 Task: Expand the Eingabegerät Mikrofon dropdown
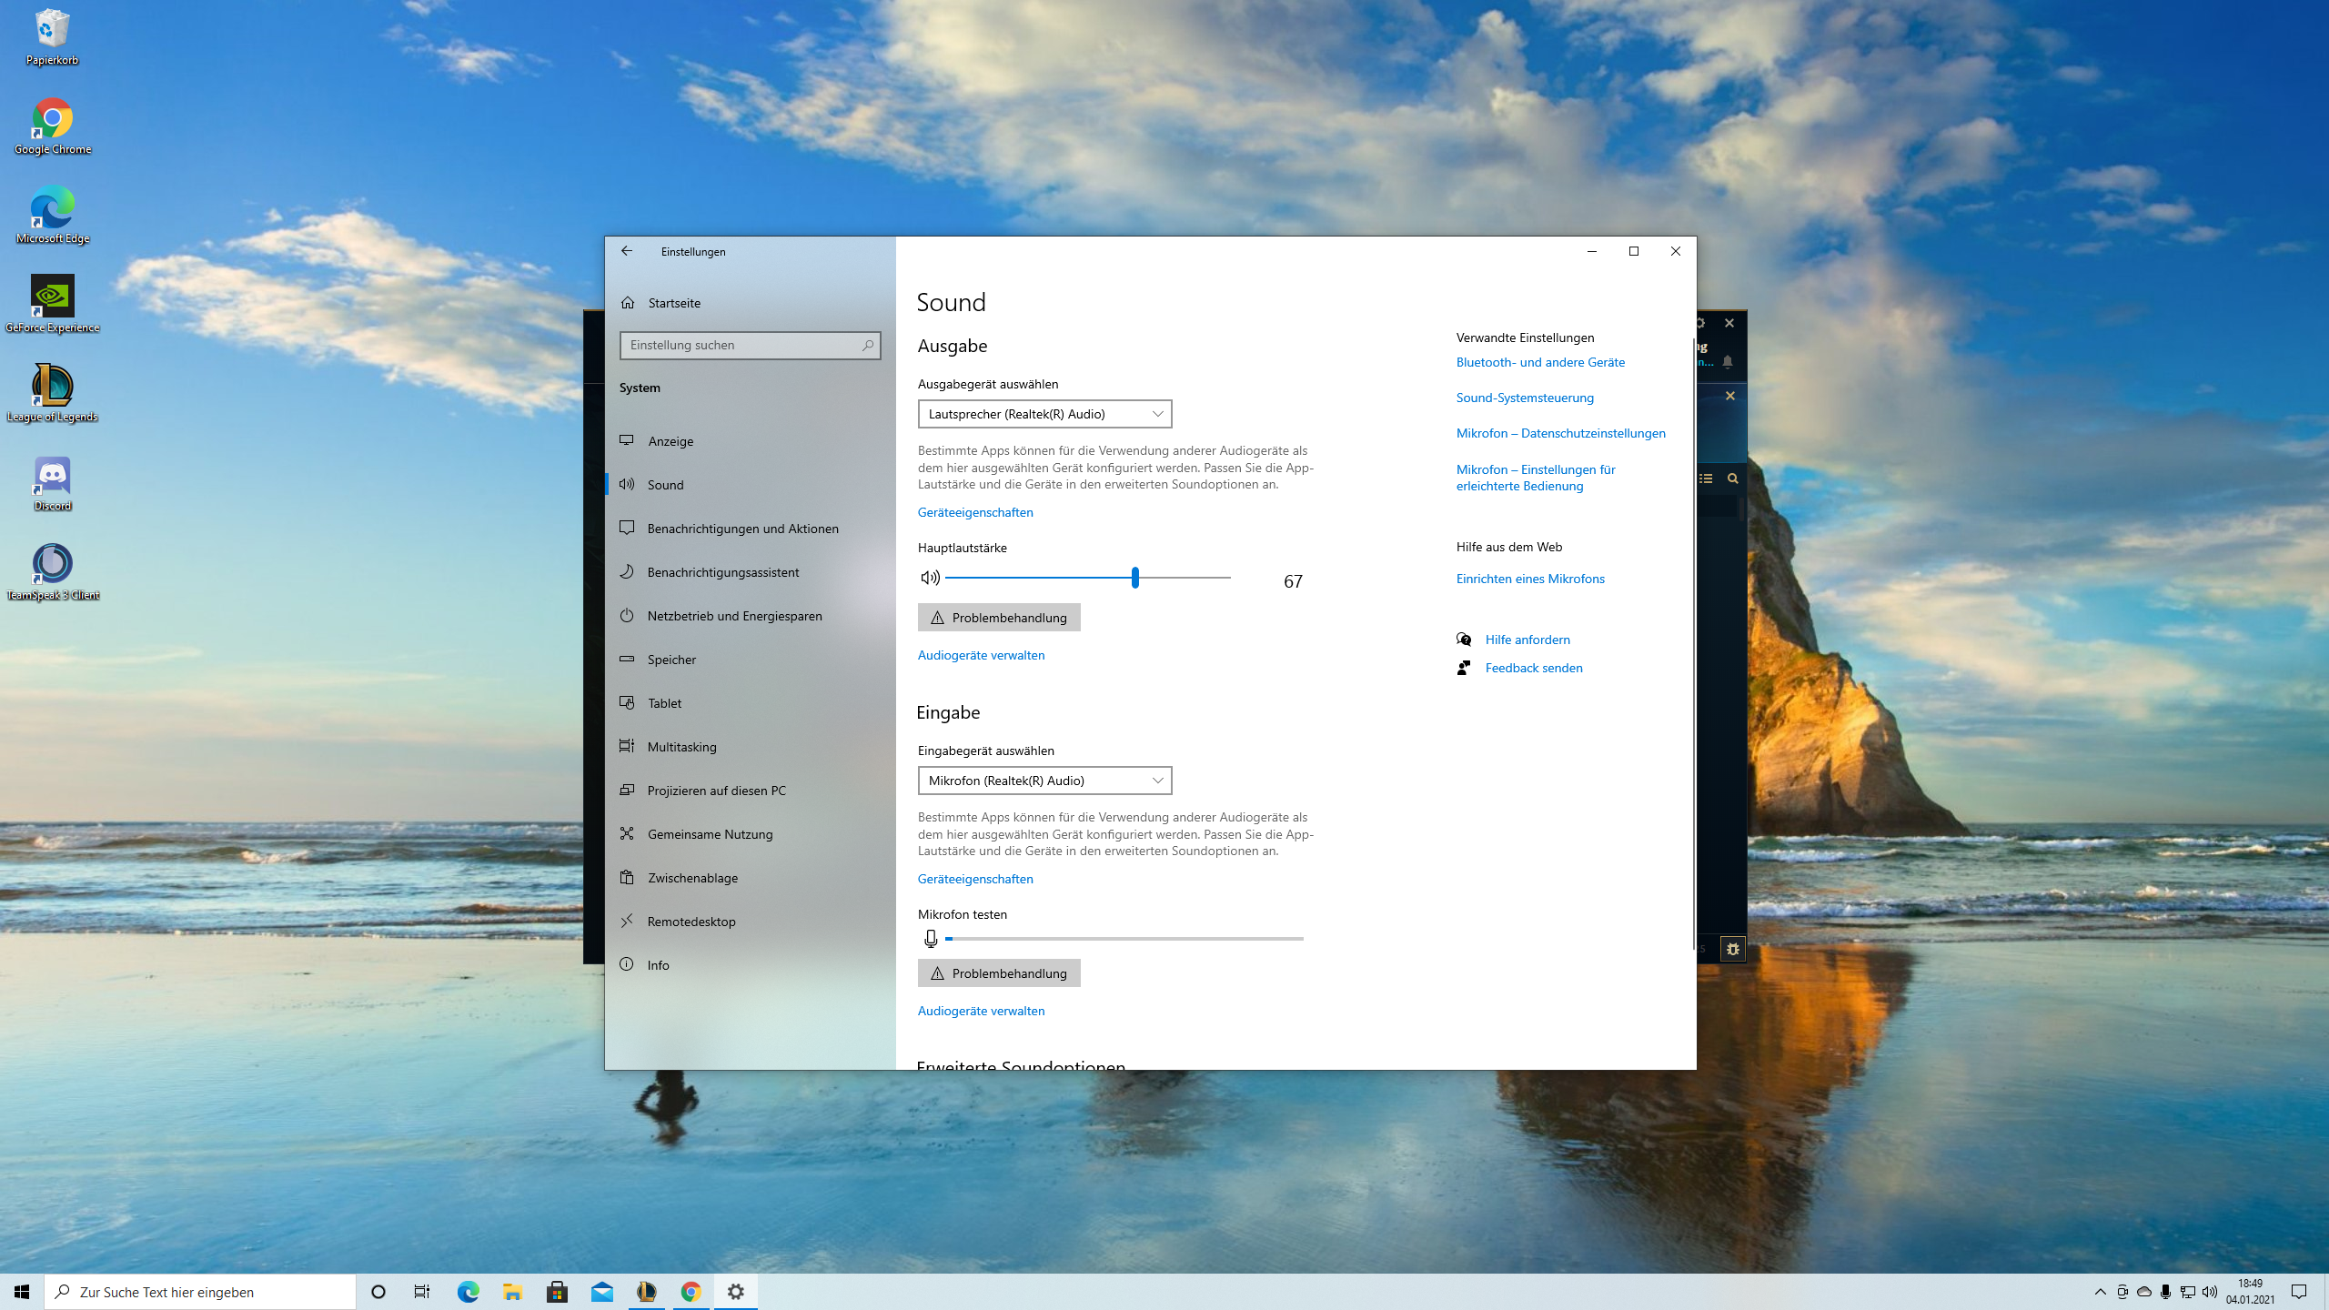point(1044,781)
